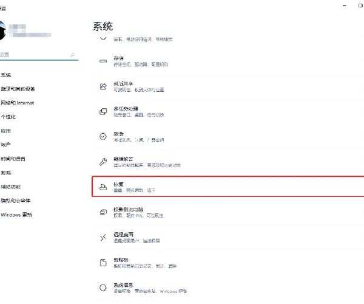Screen dimensions: 364x304
Task: Click the Activation (激活) checkmark icon
Action: [103, 136]
